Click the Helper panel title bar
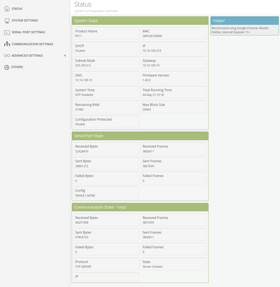 [244, 20]
